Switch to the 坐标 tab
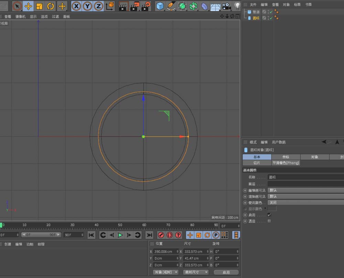This screenshot has height=278, width=344. (286, 157)
